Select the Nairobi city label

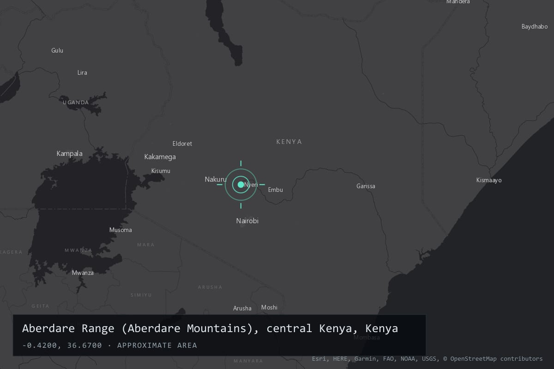click(247, 221)
